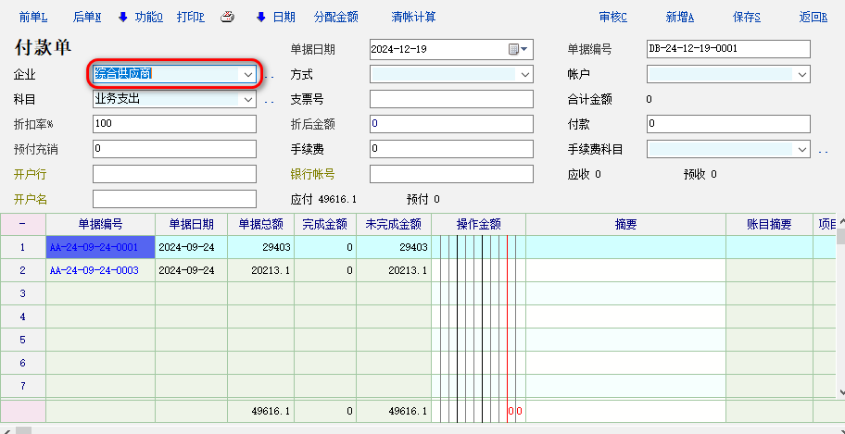
Task: Open the 科目 业务支出 dropdown
Action: 247,99
